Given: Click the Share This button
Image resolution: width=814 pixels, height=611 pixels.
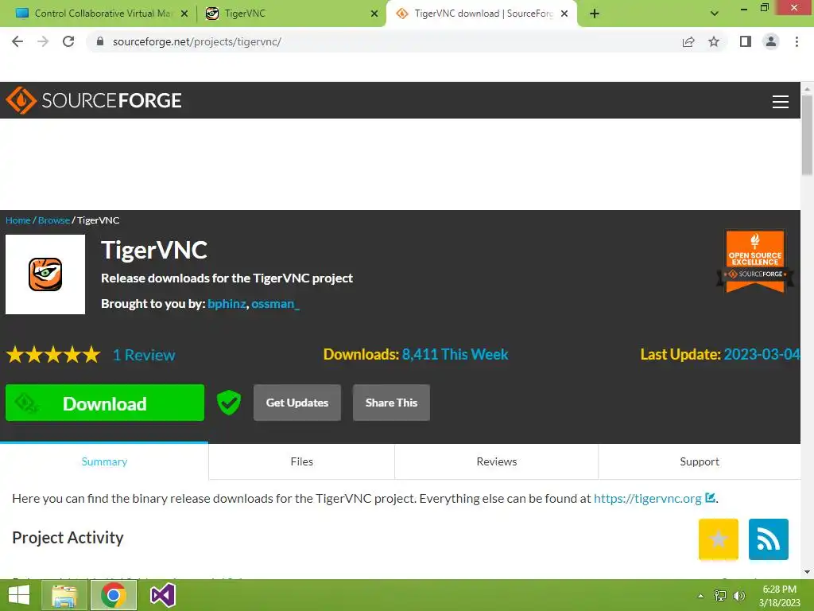Looking at the screenshot, I should (391, 403).
